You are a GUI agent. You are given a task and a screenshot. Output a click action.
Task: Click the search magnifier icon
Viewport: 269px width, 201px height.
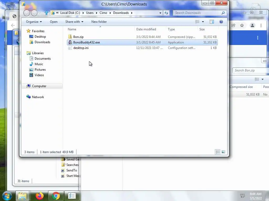(223, 13)
